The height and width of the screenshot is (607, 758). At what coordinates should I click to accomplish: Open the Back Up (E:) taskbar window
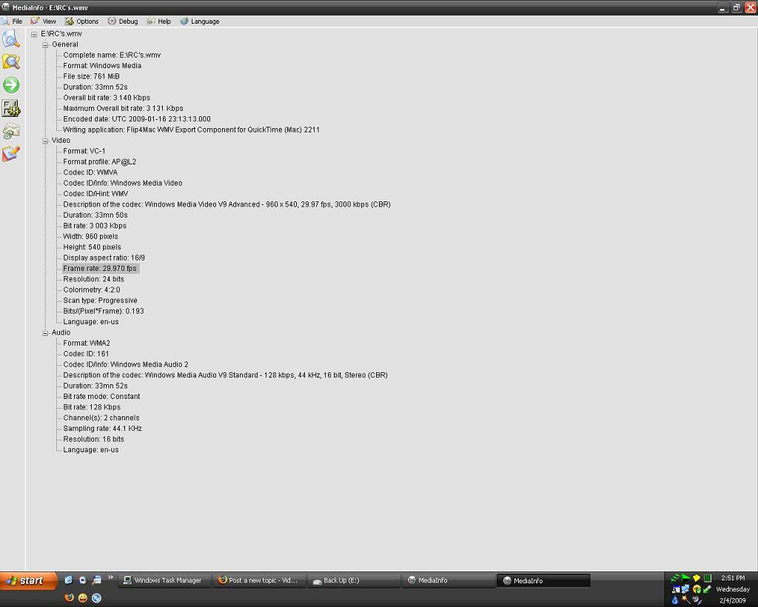pyautogui.click(x=355, y=580)
